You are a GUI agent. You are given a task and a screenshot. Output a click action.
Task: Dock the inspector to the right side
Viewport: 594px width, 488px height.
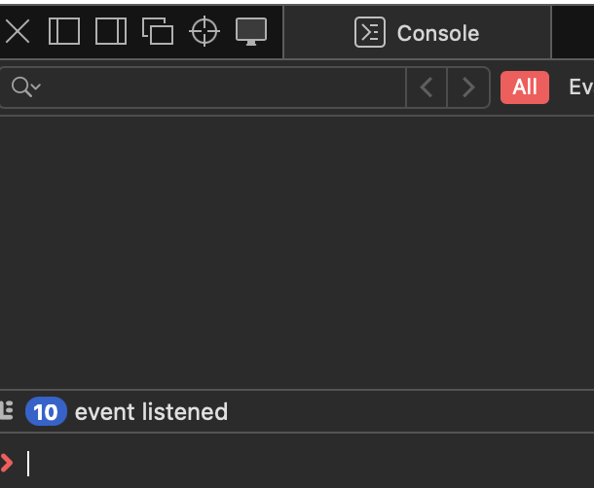(111, 32)
